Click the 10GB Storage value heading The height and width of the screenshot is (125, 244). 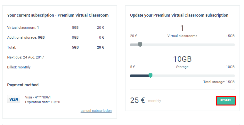tap(182, 59)
